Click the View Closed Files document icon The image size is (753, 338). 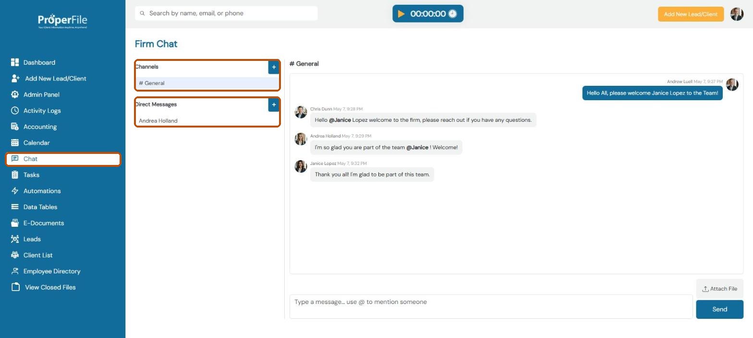click(x=15, y=287)
